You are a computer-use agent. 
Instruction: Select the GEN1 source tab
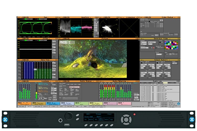[x=39, y=103]
